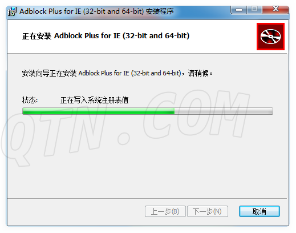Click the 上一步(B) back button
The image size is (296, 233).
(165, 211)
